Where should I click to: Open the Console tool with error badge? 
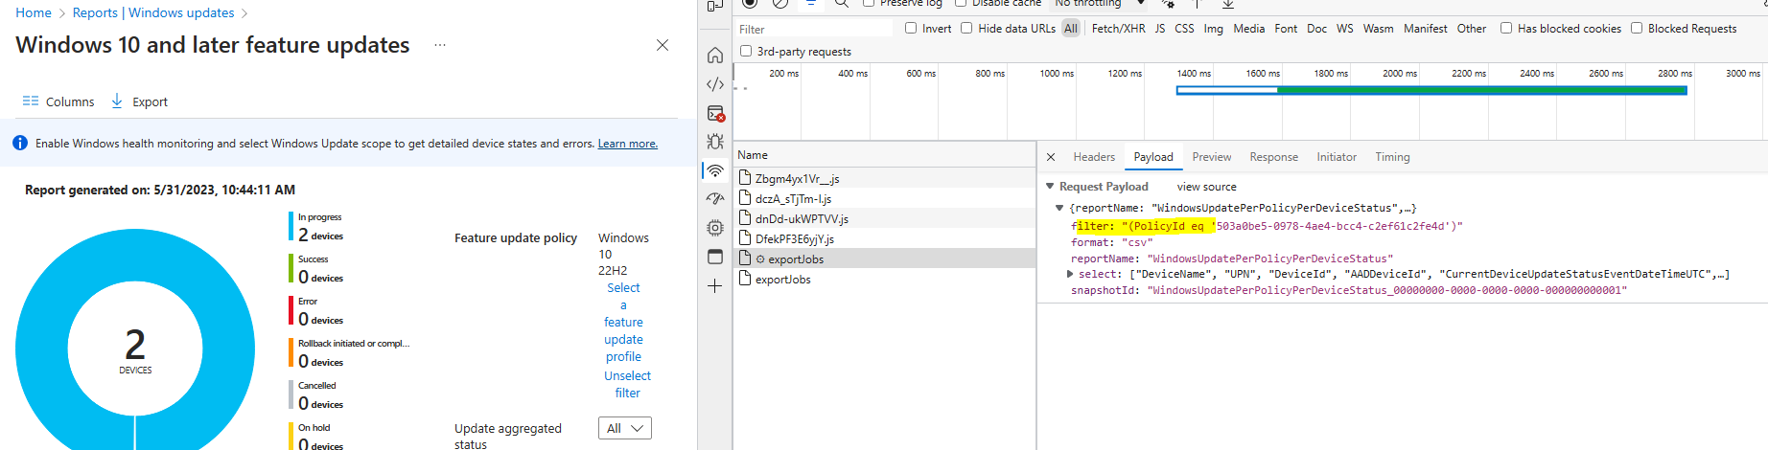(715, 113)
